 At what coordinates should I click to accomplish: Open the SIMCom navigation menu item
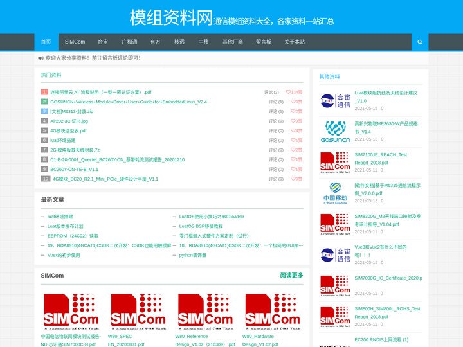(x=75, y=42)
